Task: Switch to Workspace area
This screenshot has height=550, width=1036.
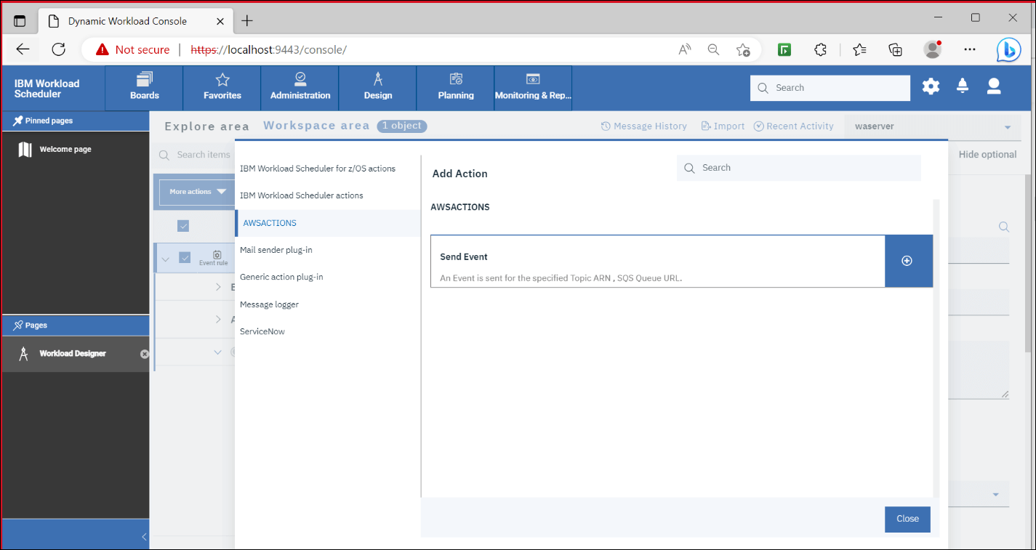Action: click(316, 126)
